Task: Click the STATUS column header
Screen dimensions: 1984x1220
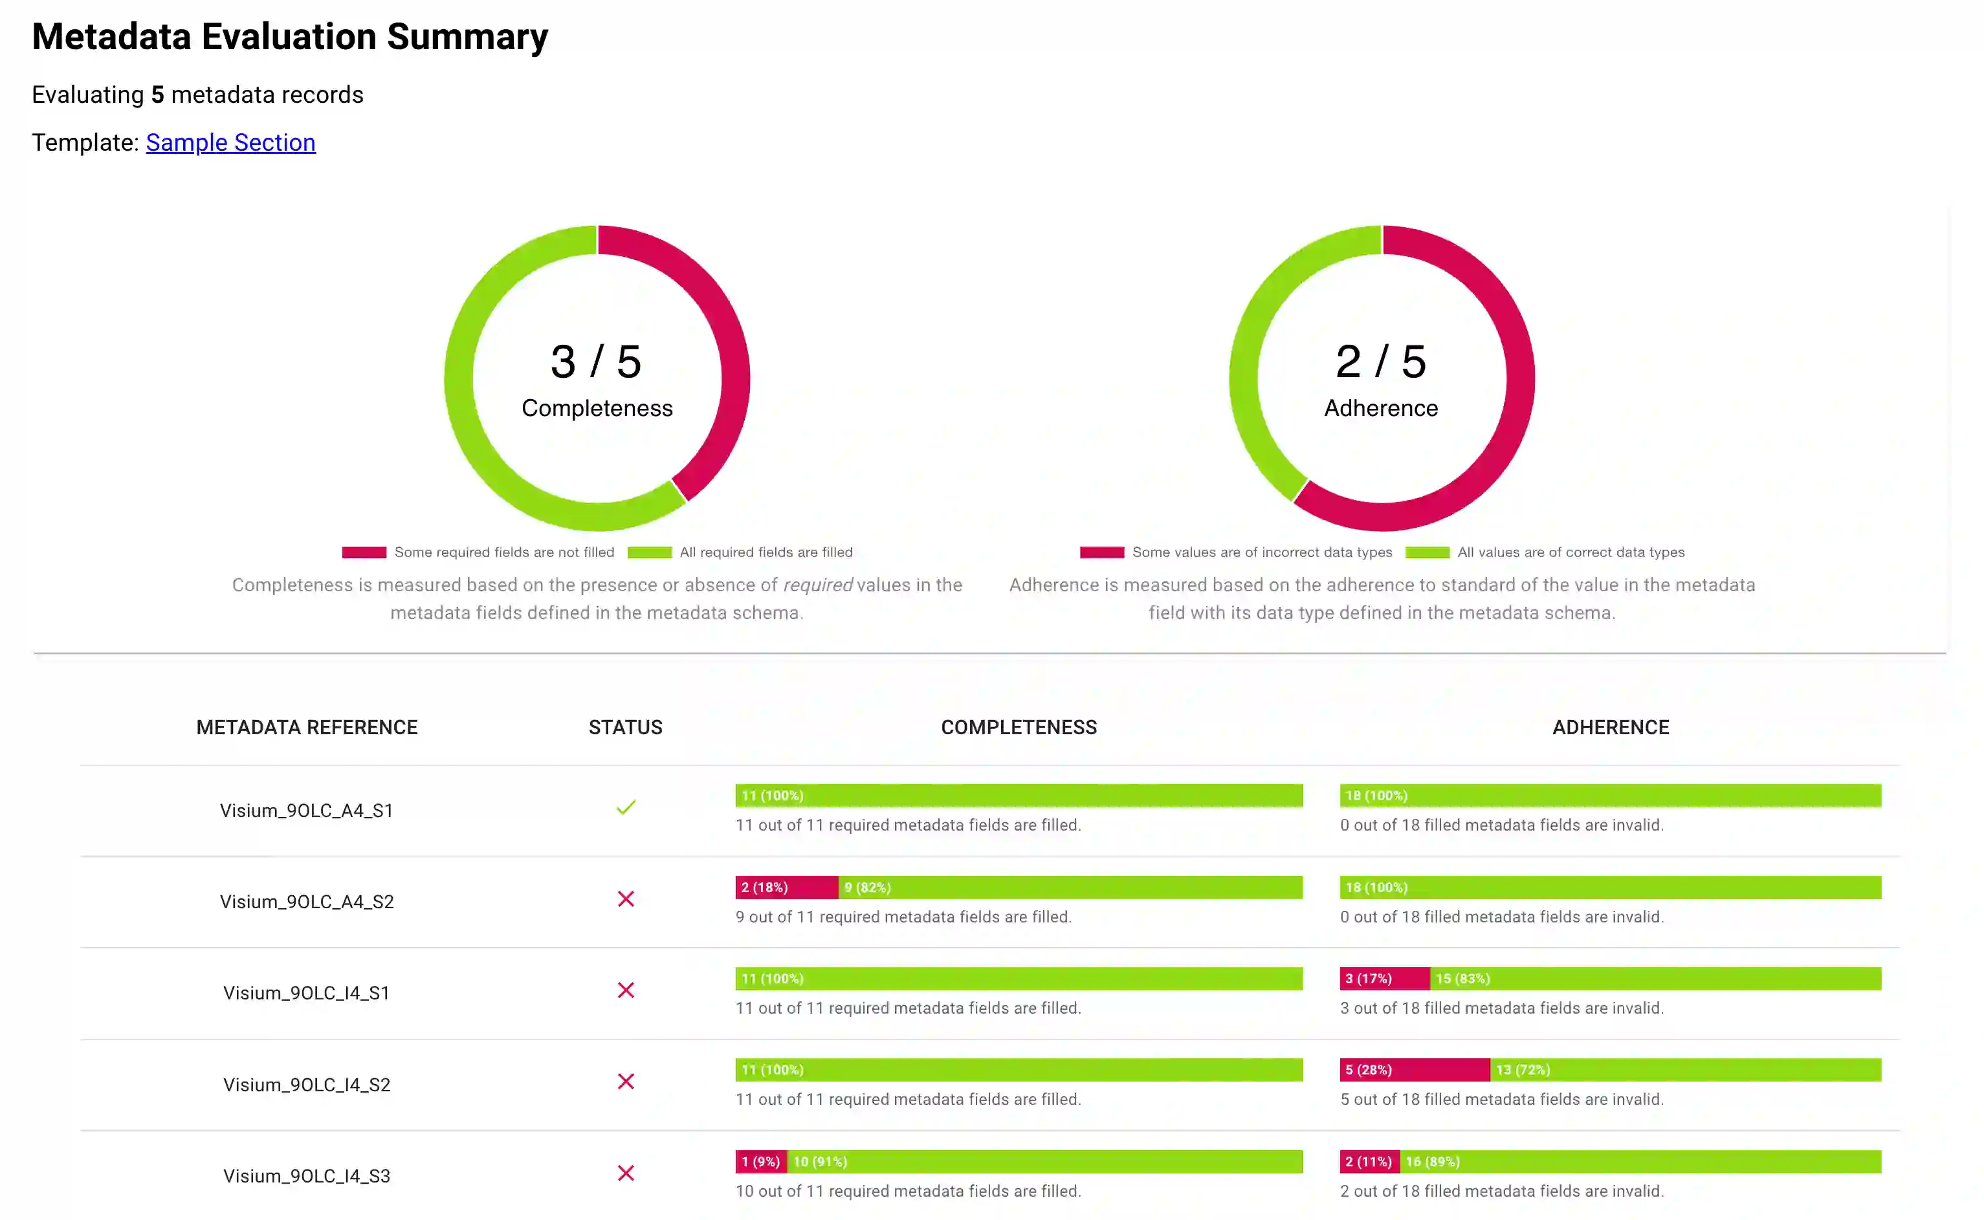Action: coord(626,728)
